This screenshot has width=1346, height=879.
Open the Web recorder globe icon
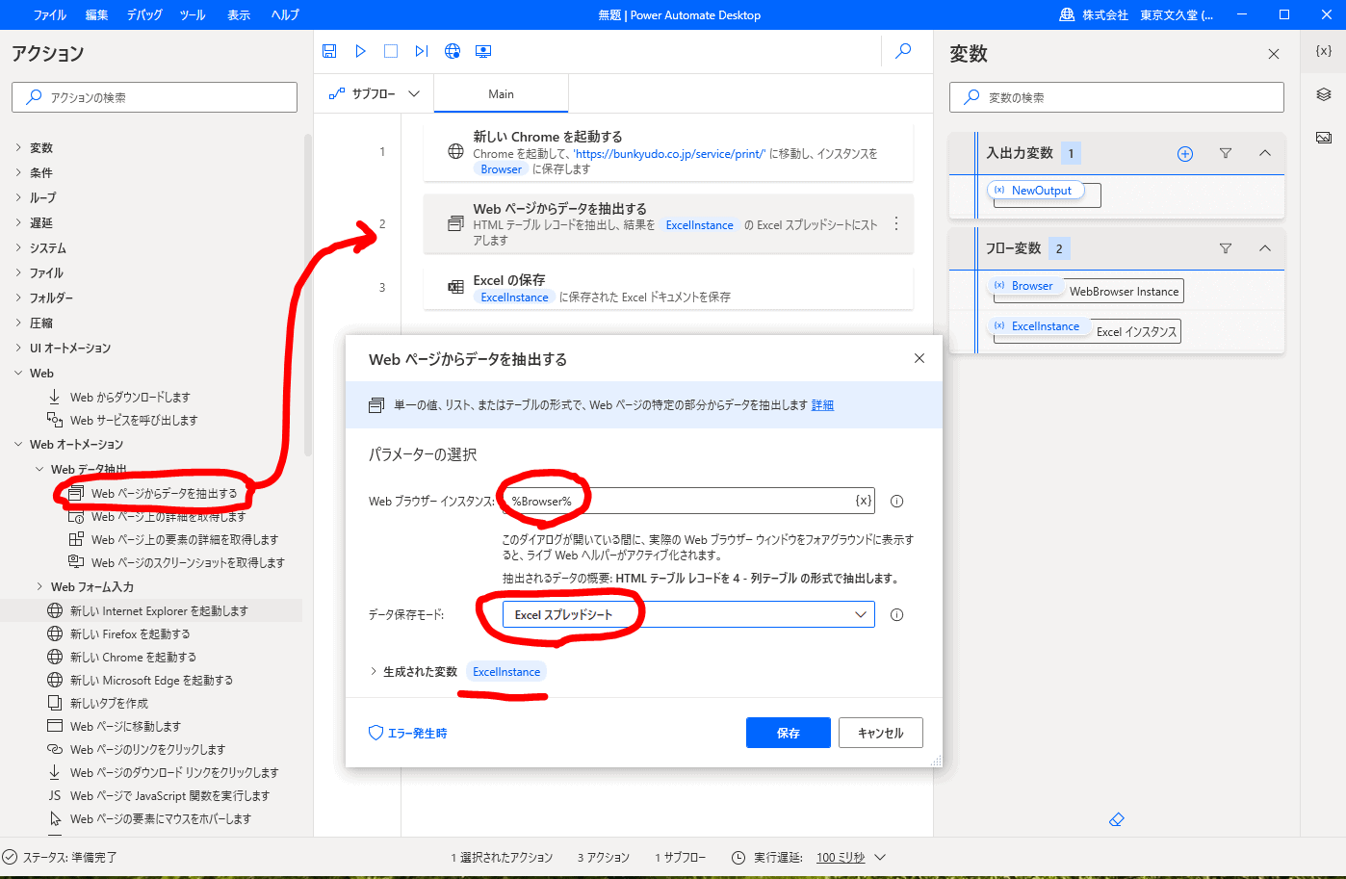(x=453, y=51)
